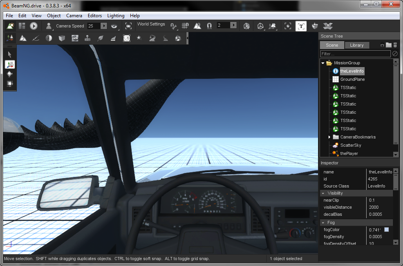Viewport: 403px width, 266px height.
Task: Open the Edit menu
Action: click(x=22, y=16)
